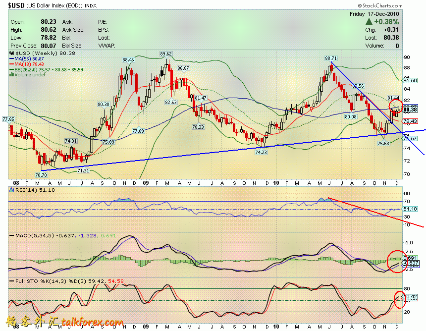Click the 10 year marker on price axis

pyautogui.click(x=276, y=183)
